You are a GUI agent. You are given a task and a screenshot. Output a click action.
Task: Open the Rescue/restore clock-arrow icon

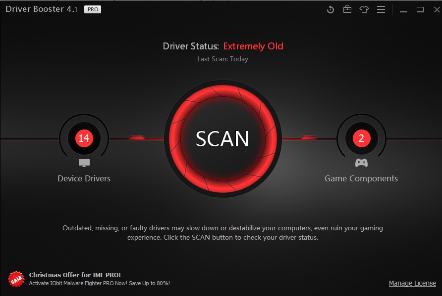[x=331, y=10]
